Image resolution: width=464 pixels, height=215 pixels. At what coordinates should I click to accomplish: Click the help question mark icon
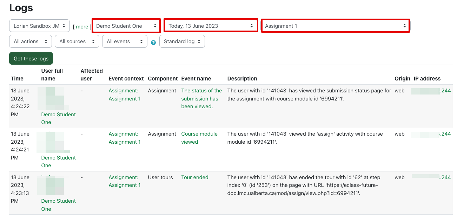pos(153,43)
